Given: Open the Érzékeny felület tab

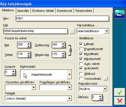Looking at the screenshot, I should (43, 11).
